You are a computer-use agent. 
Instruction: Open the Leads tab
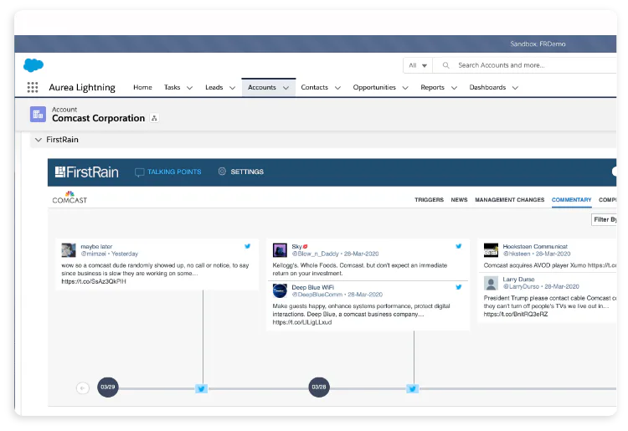click(214, 87)
